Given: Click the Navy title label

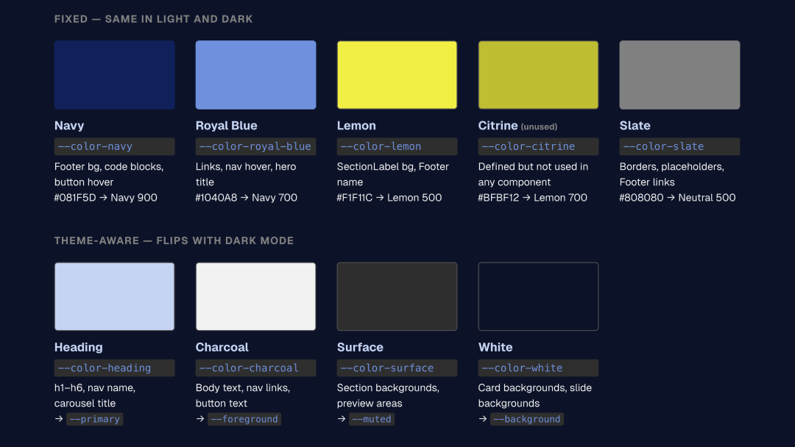Looking at the screenshot, I should pos(69,126).
